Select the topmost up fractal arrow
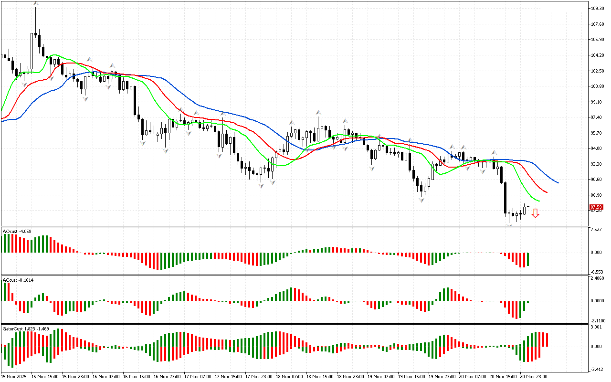The height and width of the screenshot is (382, 611). pos(36,4)
